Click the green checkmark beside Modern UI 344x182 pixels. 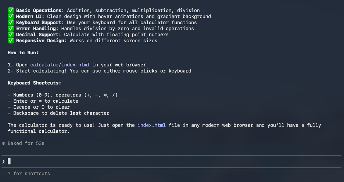click(x=11, y=17)
